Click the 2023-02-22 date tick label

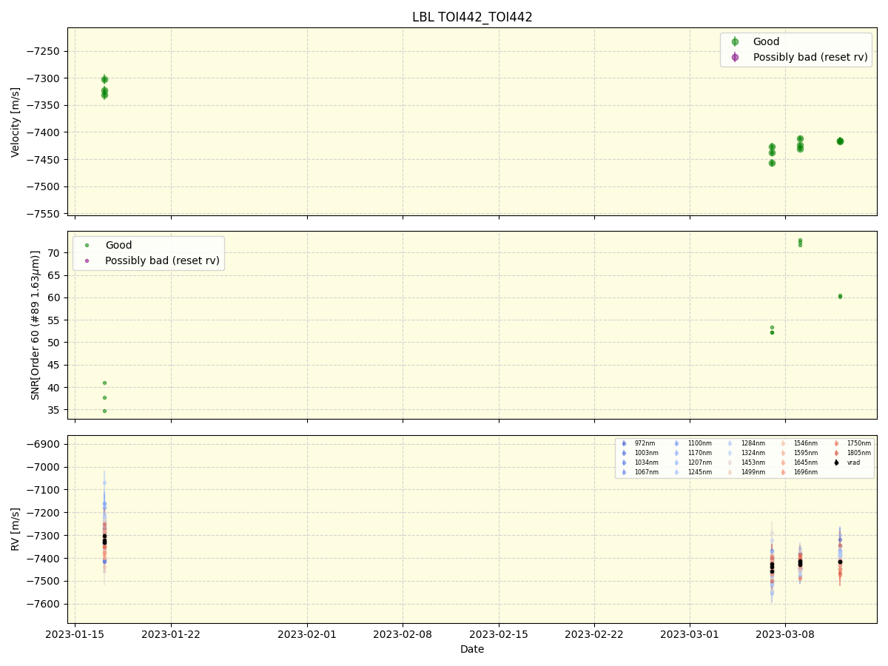pyautogui.click(x=594, y=634)
